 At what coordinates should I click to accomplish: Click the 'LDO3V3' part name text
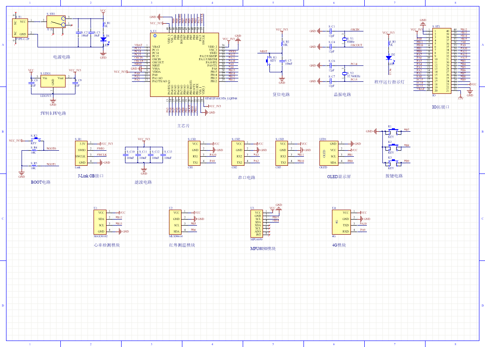tap(46, 96)
